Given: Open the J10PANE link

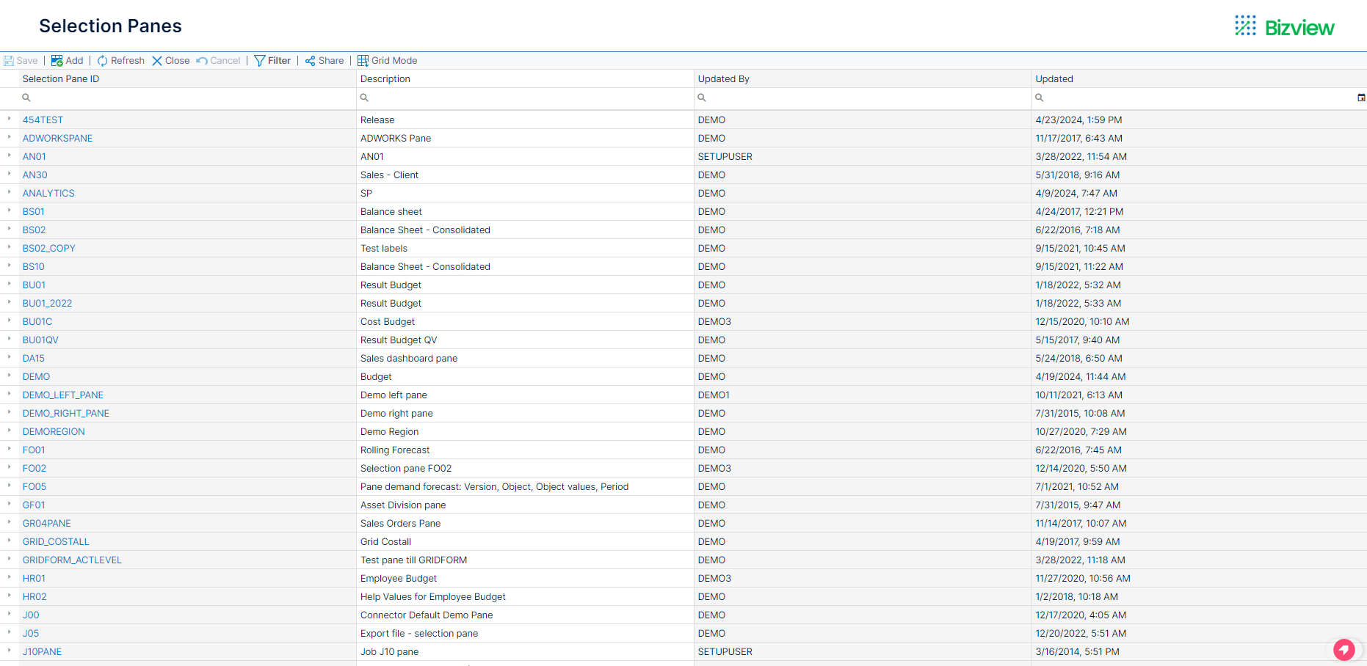Looking at the screenshot, I should pos(42,651).
